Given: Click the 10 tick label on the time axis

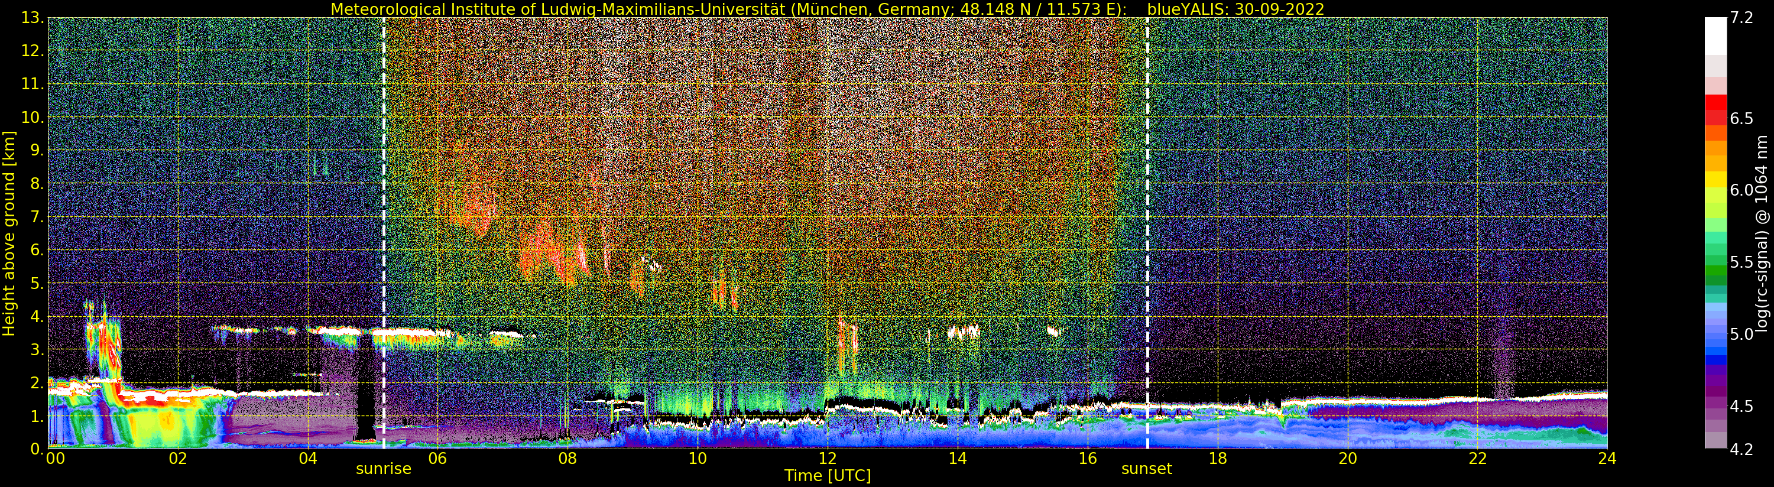Looking at the screenshot, I should (x=698, y=459).
